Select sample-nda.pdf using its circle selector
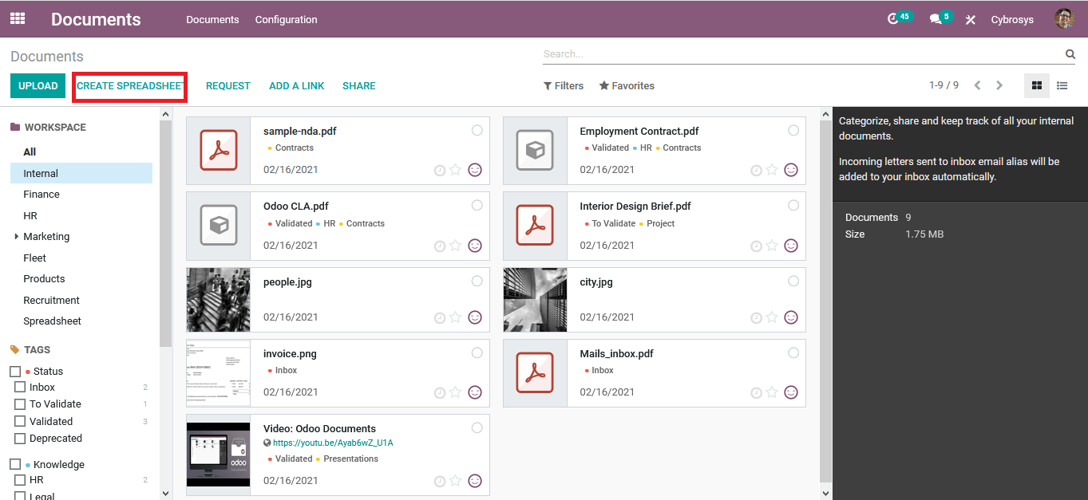Viewport: 1088px width, 500px height. pos(477,130)
